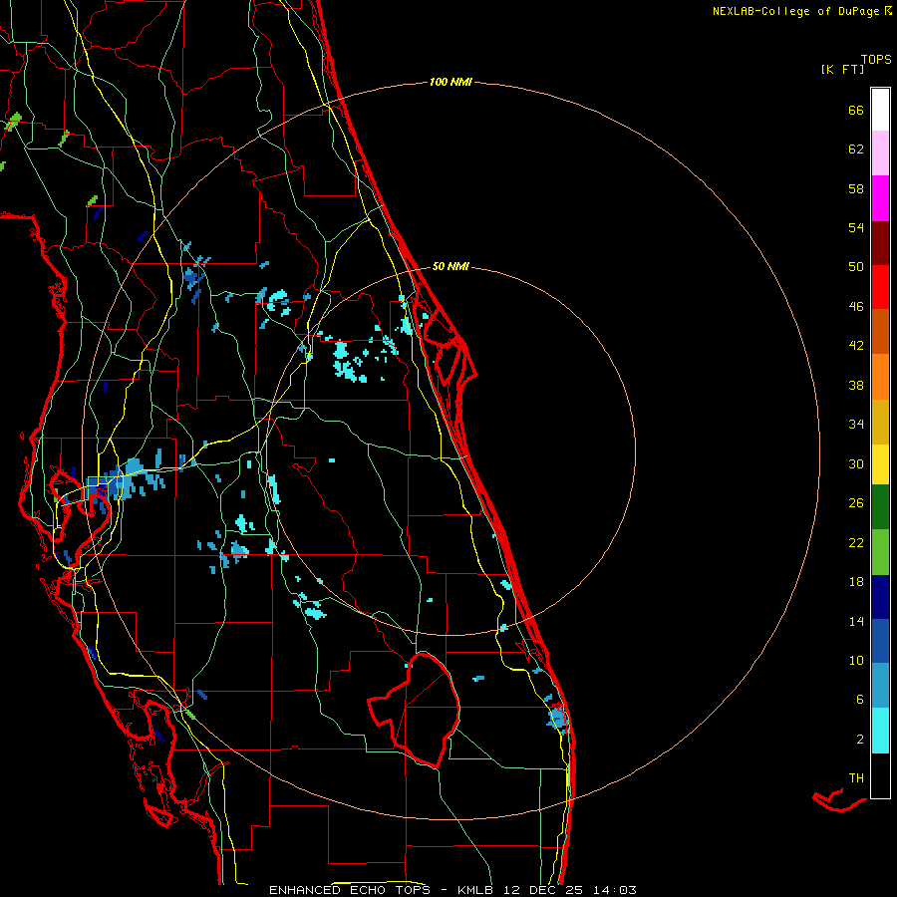Click the "[K FT]" units label

coord(842,69)
